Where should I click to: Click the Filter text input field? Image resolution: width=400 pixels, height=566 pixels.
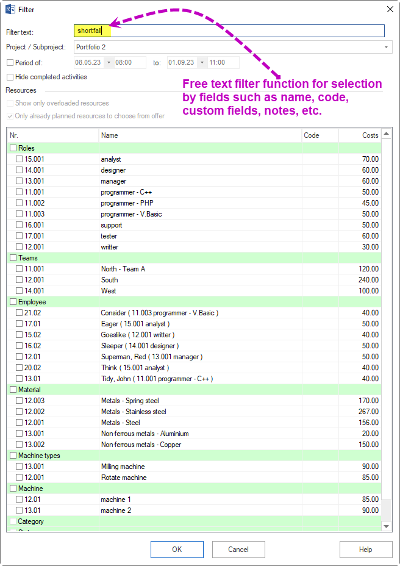[x=229, y=31]
